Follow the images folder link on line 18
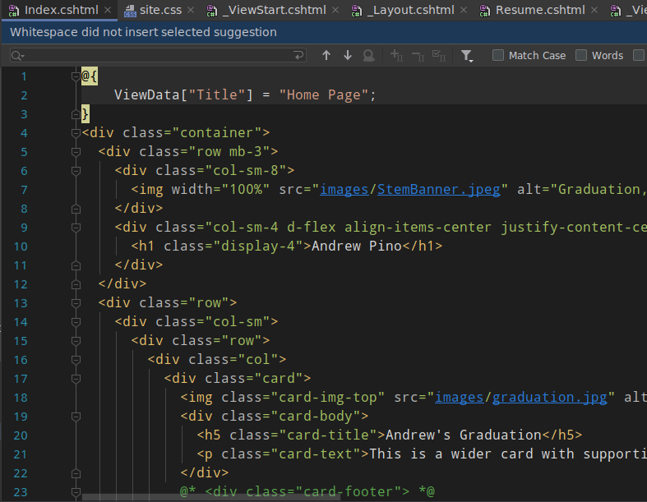Image resolution: width=647 pixels, height=502 pixels. [460, 397]
